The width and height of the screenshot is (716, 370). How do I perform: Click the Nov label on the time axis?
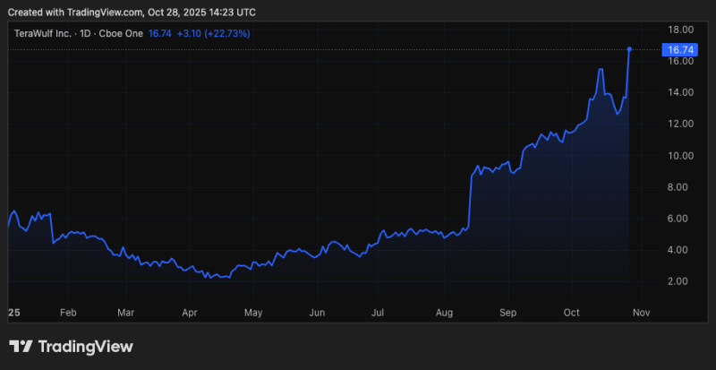(x=639, y=313)
